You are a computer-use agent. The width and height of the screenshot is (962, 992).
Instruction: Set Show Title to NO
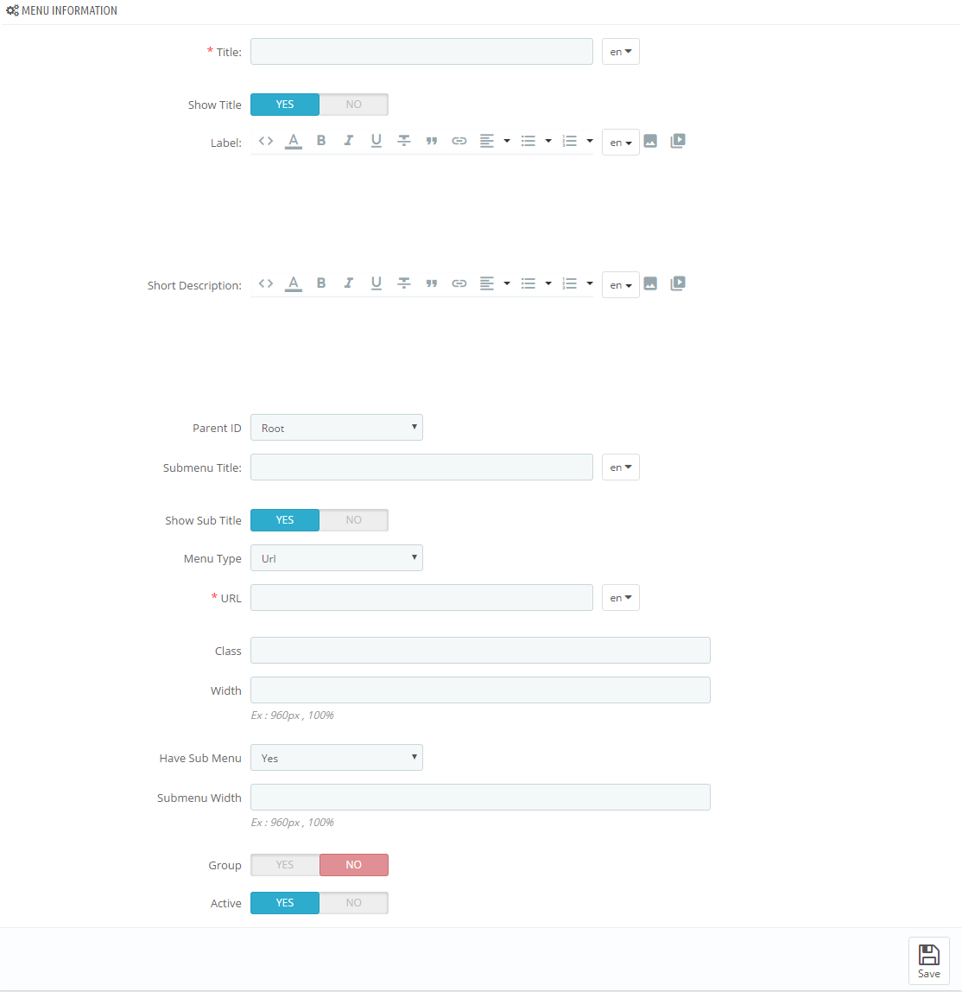tap(353, 105)
